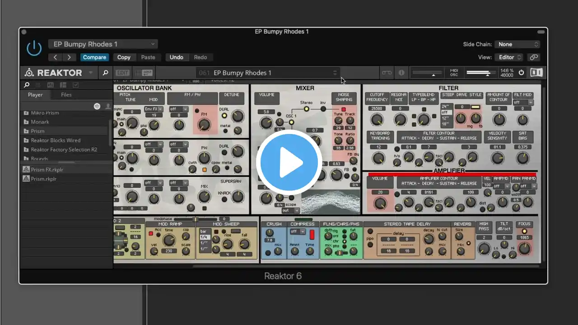Open the scope out dropdown
The image size is (578, 325).
click(x=291, y=210)
